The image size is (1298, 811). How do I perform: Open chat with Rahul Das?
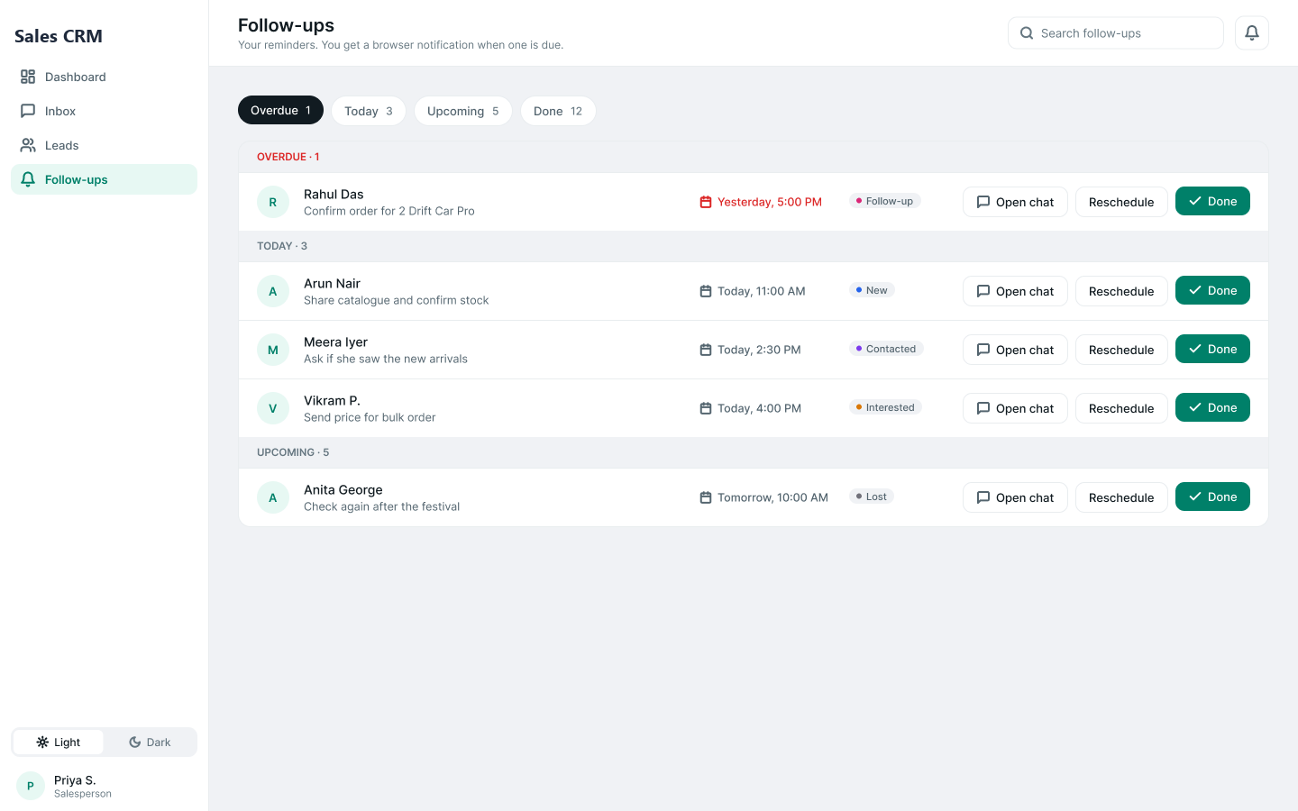pos(1015,202)
